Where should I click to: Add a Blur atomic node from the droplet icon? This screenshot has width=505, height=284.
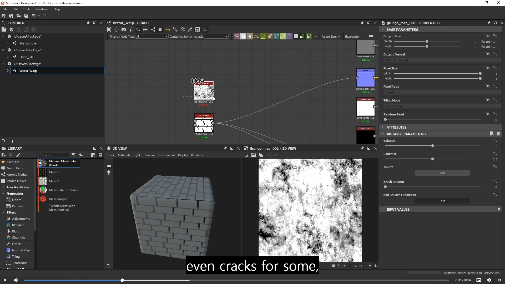[x=250, y=36]
